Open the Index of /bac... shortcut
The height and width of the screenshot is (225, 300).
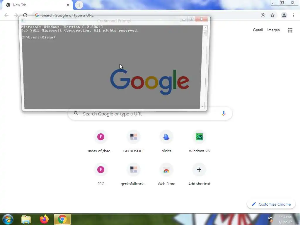click(x=101, y=142)
